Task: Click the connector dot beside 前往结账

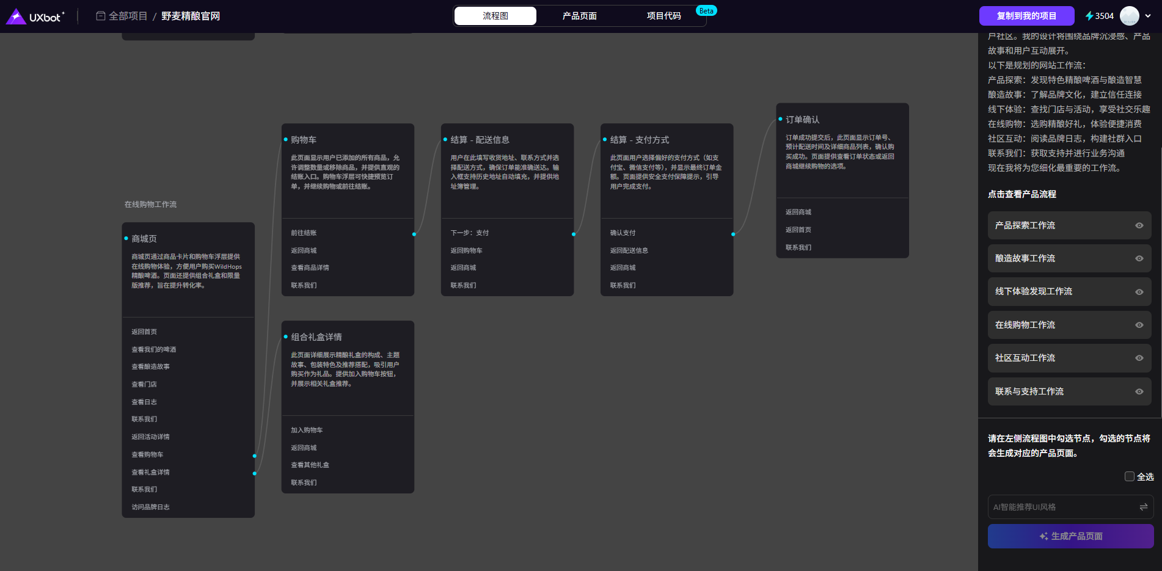Action: (x=414, y=234)
